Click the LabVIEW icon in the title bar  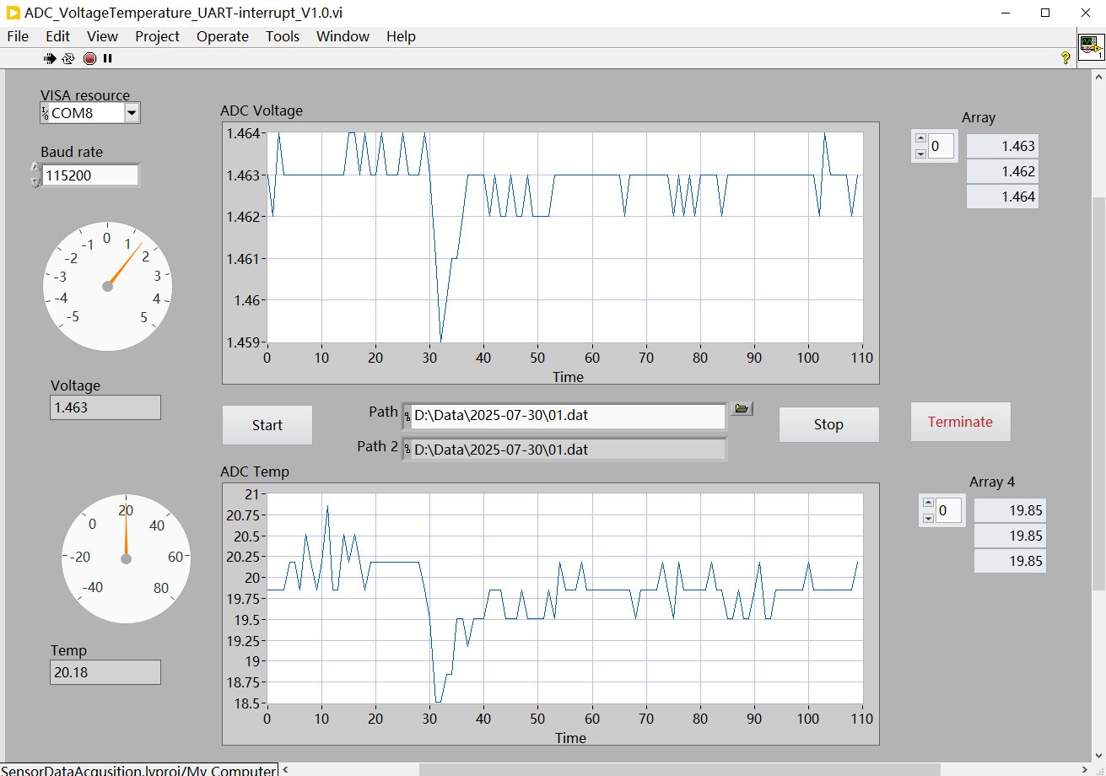(13, 13)
